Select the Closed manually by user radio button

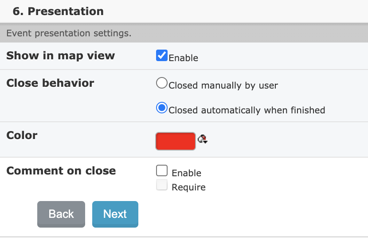point(162,83)
